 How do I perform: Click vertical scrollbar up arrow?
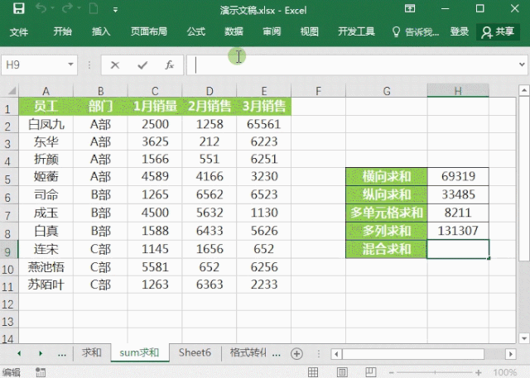coord(524,90)
